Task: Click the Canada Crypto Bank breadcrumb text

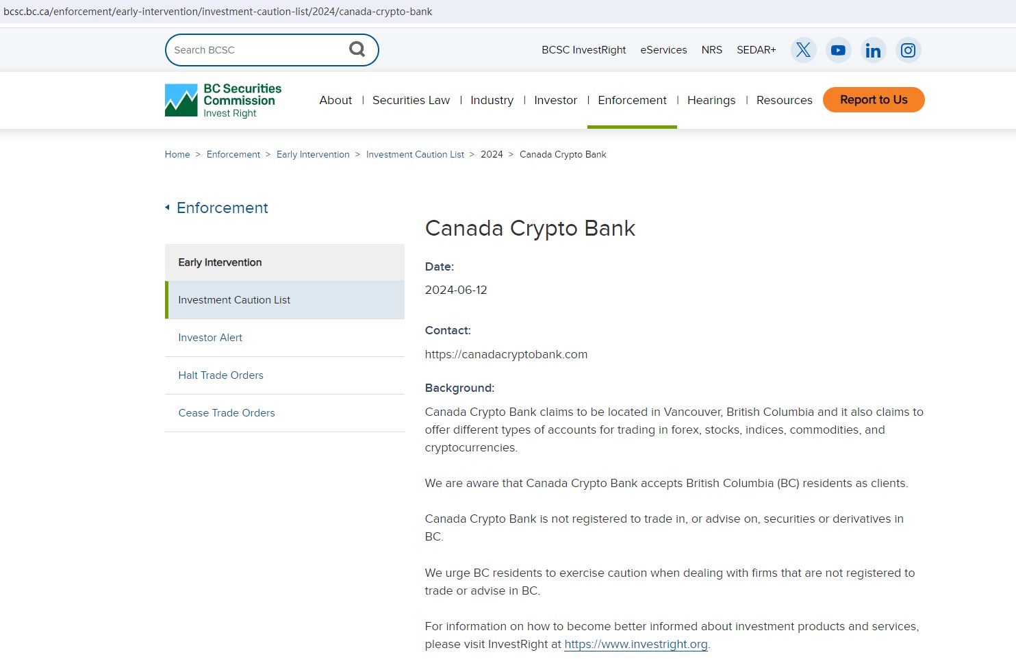Action: tap(563, 154)
